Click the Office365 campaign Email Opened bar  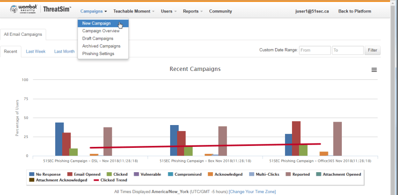tap(296, 138)
